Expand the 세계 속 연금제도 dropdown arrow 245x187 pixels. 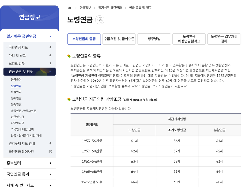pos(50,185)
